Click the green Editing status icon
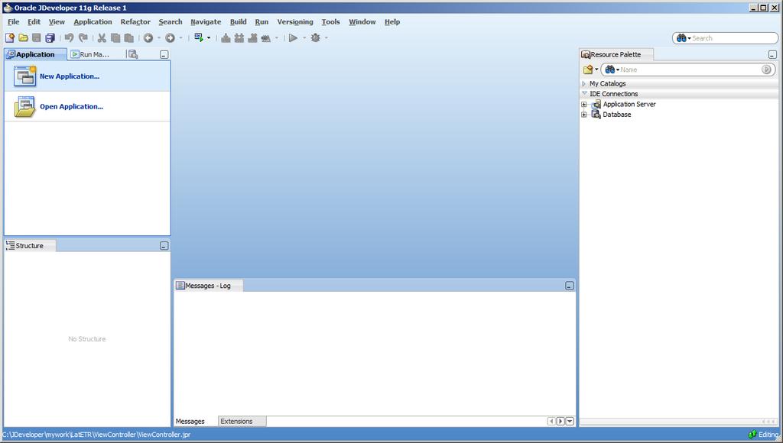This screenshot has height=443, width=783. (x=752, y=435)
